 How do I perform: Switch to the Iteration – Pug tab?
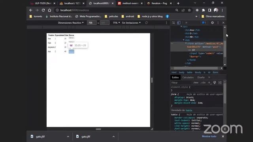(159, 3)
